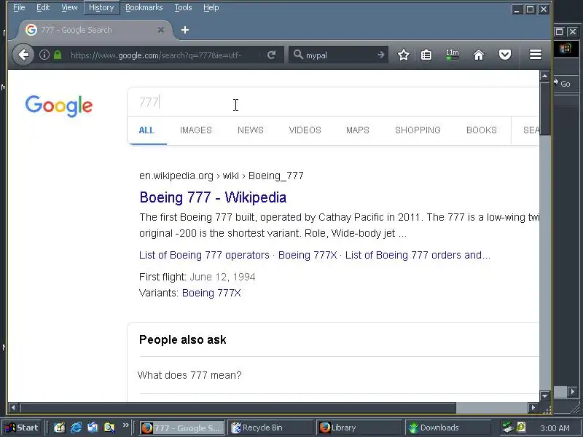Focus the mypal search box
583x437 pixels.
(x=338, y=55)
